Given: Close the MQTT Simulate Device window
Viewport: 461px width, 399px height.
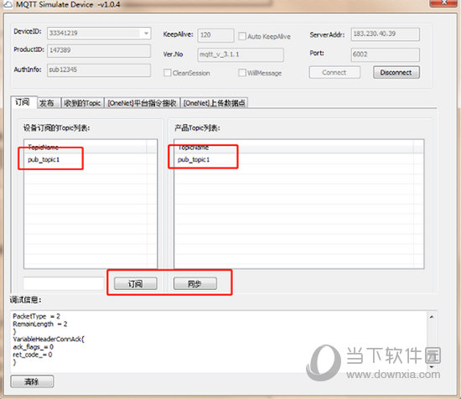Looking at the screenshot, I should (x=443, y=3).
